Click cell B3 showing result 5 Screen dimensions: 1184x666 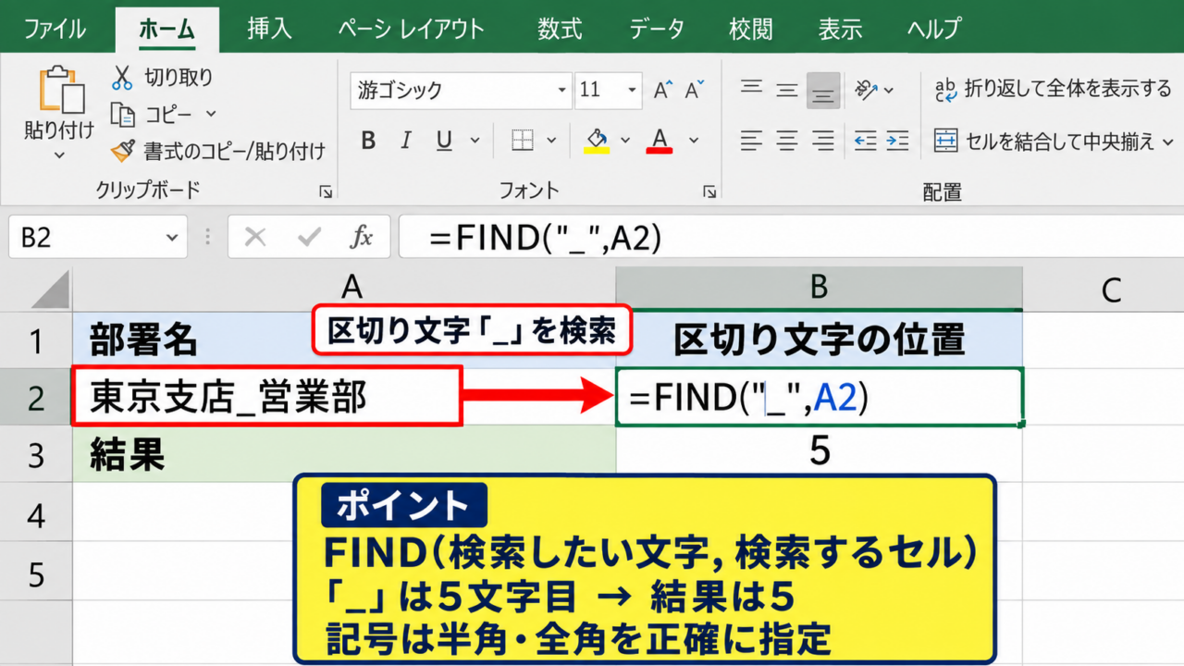(x=819, y=453)
